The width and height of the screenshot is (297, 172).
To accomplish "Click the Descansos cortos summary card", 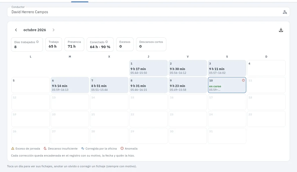I will [151, 44].
